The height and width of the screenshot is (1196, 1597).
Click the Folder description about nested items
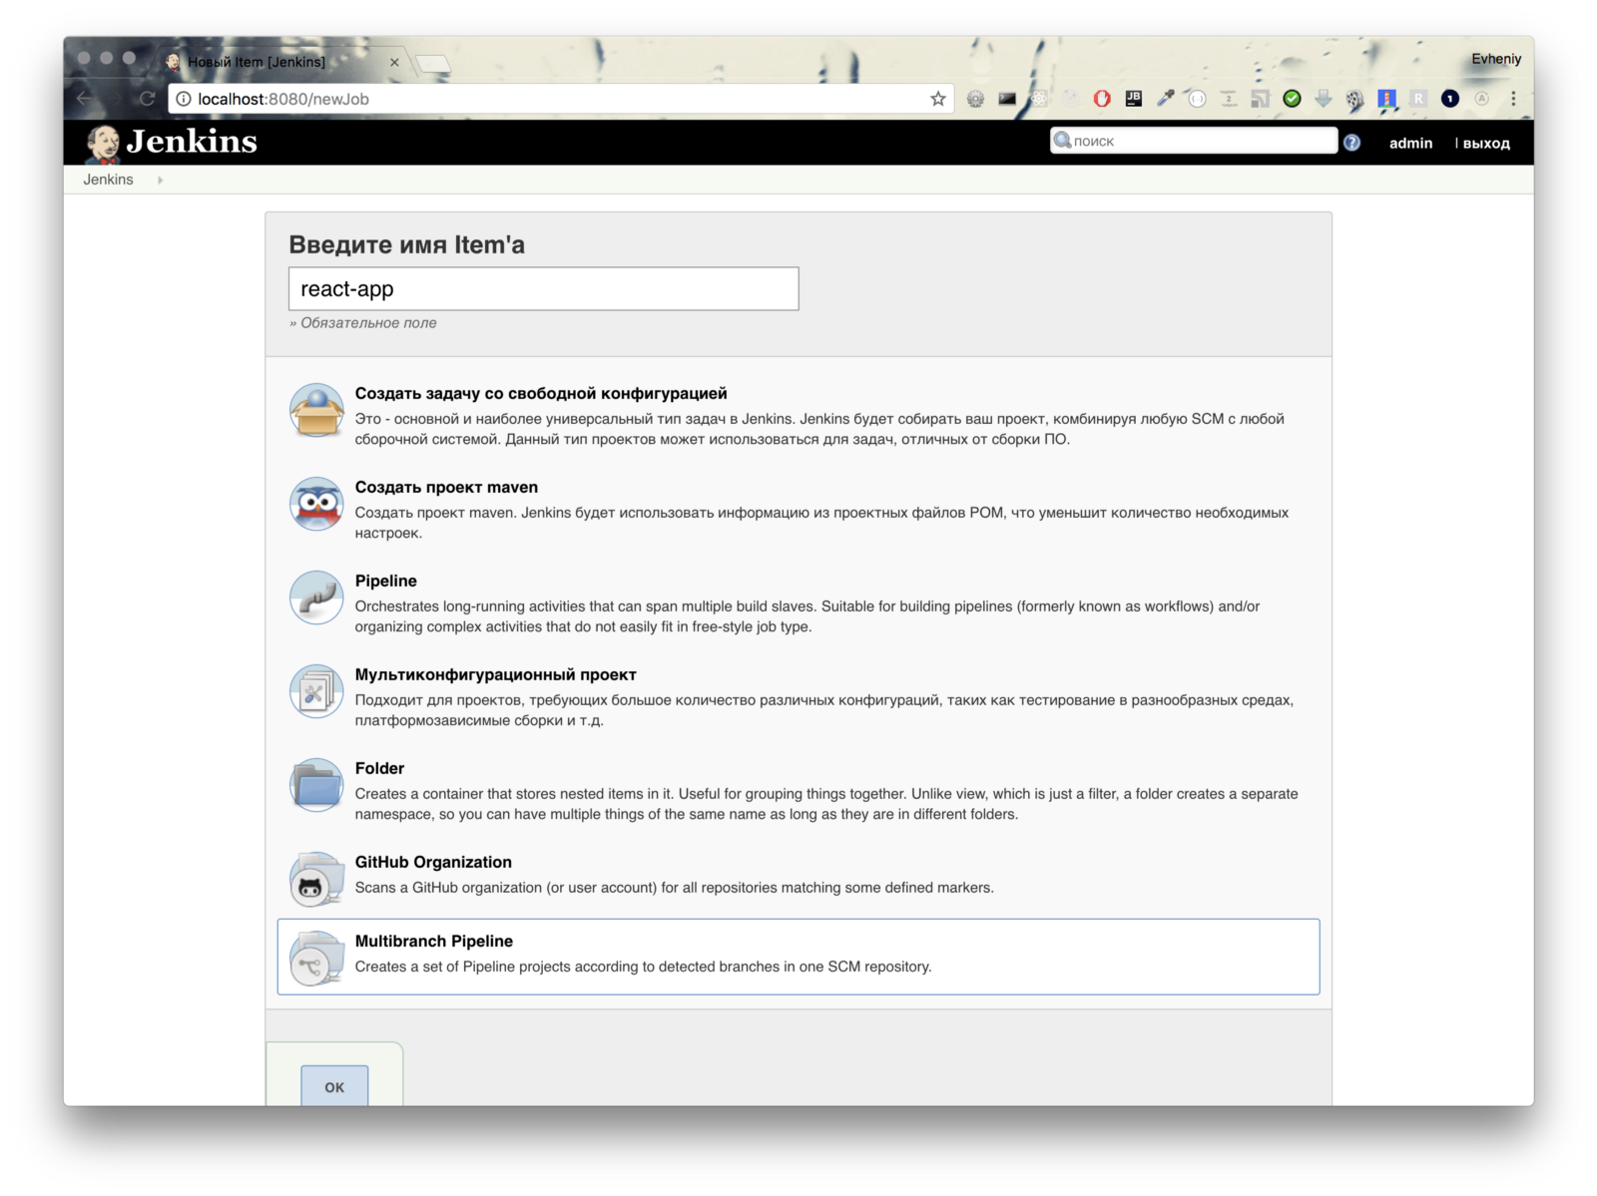[x=826, y=804]
